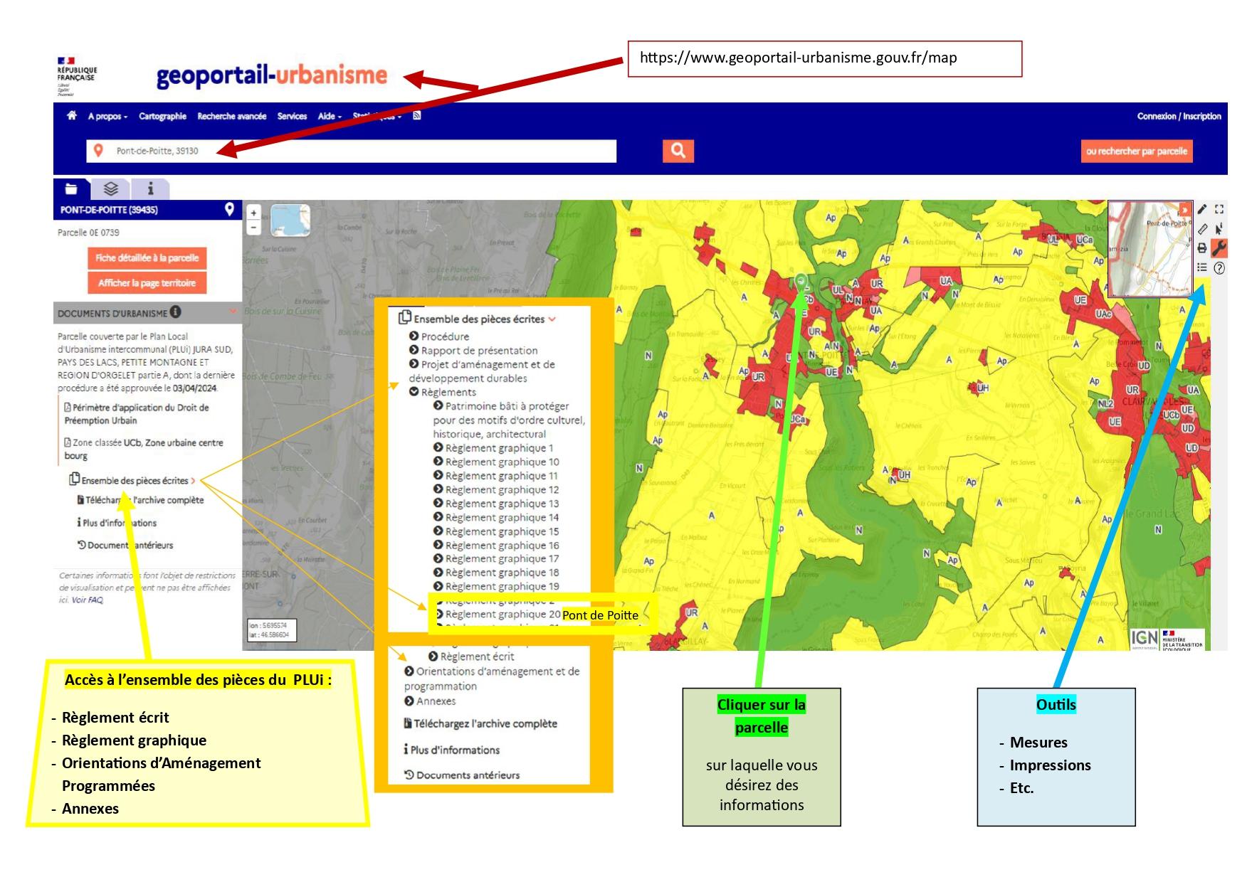Click the overview mini map of Pont-de-Poitte

pos(1149,249)
